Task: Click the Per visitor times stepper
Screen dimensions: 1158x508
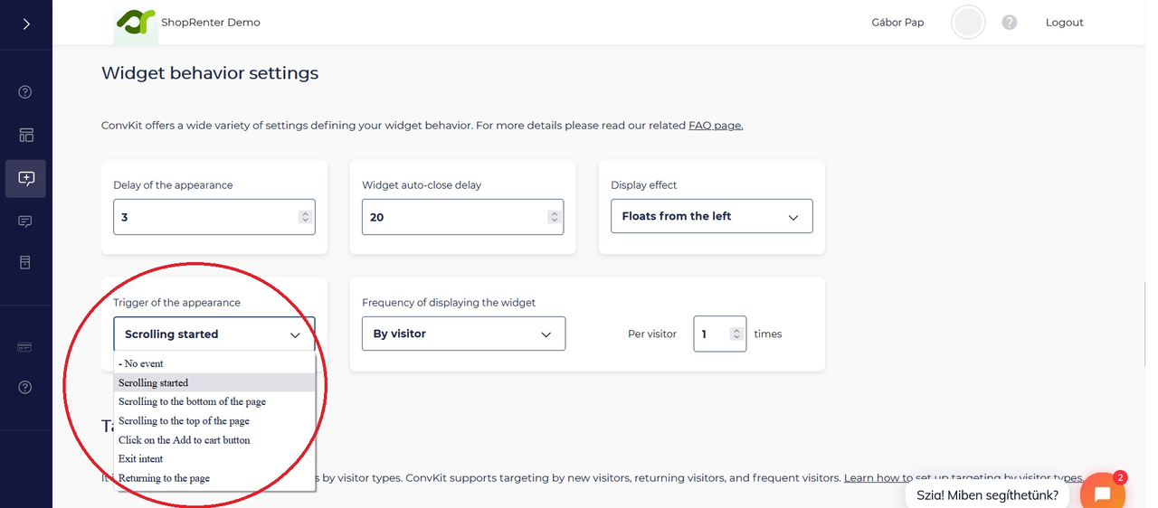Action: (x=737, y=334)
